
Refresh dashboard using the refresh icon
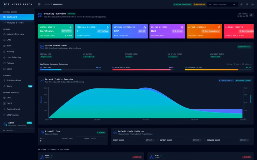[251, 15]
